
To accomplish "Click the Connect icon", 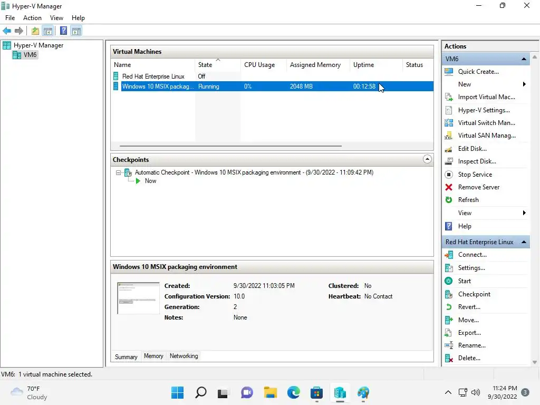I will 449,255.
